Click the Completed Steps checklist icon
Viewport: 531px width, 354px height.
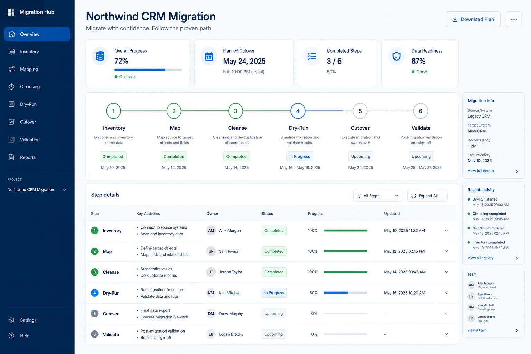pyautogui.click(x=312, y=56)
